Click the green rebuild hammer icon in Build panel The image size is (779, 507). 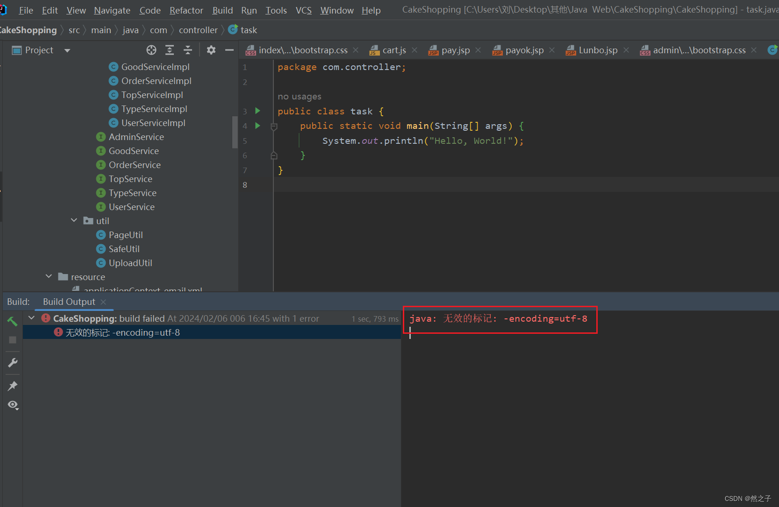tap(12, 321)
